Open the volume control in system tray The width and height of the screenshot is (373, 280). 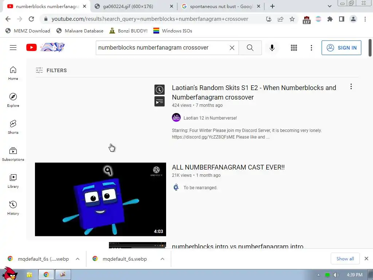click(336, 275)
